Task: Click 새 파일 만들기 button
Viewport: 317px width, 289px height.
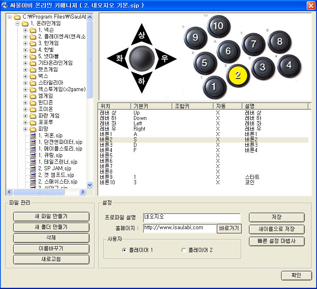Action: pos(51,216)
